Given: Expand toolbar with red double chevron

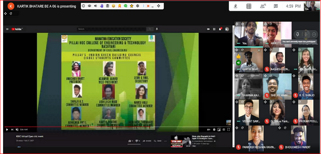Looking at the screenshot, I should pyautogui.click(x=148, y=6).
